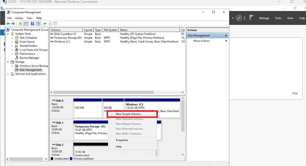Click Server Manager's circular refresh icon
The image size is (306, 166).
pos(239,18)
